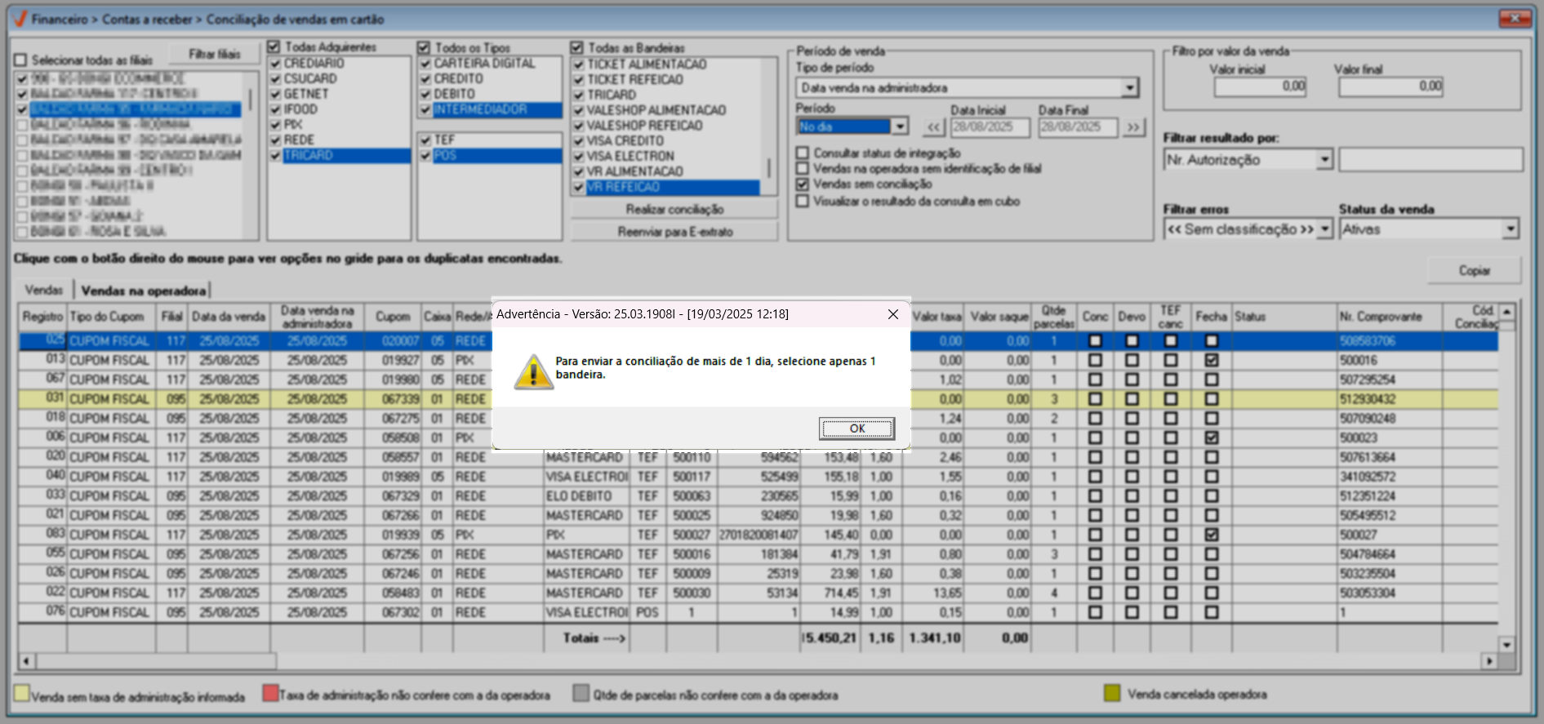Image resolution: width=1544 pixels, height=724 pixels.
Task: Switch to 'Vendas na operadora' tab
Action: (x=144, y=291)
